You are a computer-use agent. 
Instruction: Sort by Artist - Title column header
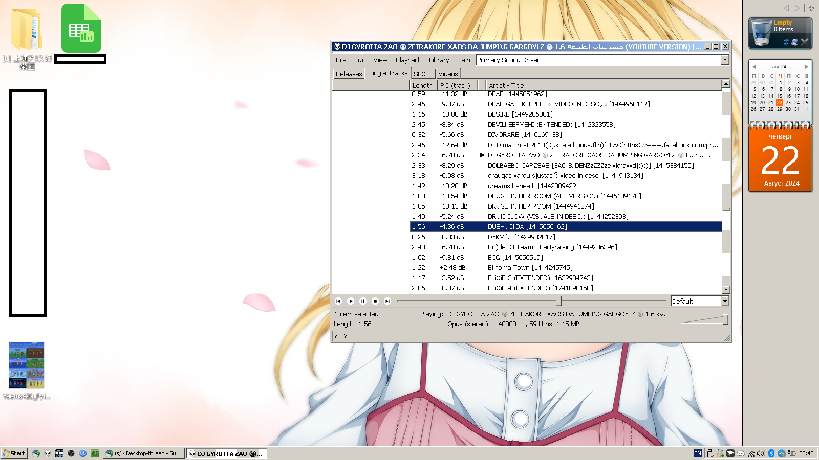click(x=604, y=85)
